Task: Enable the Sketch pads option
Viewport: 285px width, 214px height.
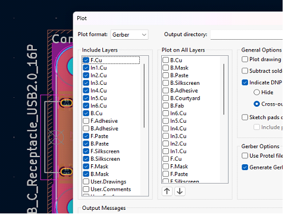Action: click(245, 117)
